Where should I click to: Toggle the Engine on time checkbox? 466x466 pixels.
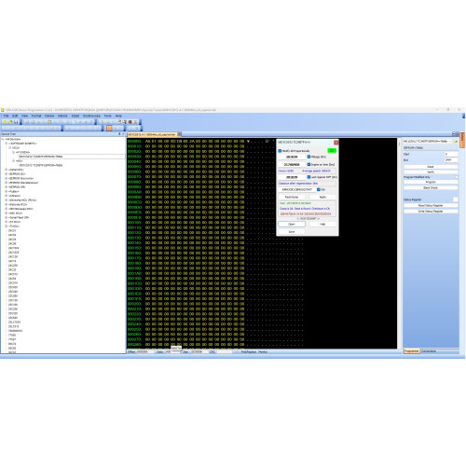308,164
